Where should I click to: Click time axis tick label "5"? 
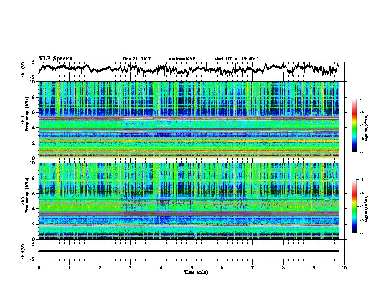(x=192, y=267)
